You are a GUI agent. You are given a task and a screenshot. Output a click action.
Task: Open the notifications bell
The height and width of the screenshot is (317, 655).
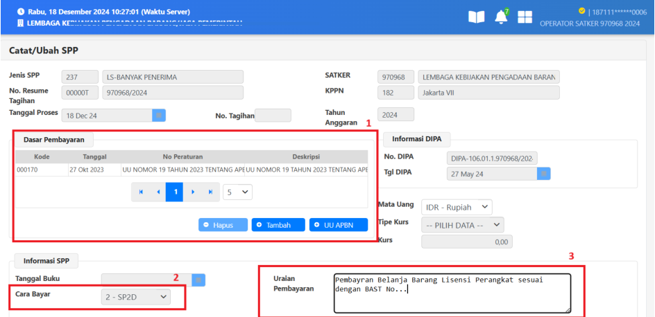[501, 17]
